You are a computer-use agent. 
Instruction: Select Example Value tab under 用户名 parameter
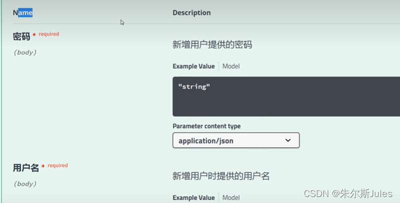193,197
